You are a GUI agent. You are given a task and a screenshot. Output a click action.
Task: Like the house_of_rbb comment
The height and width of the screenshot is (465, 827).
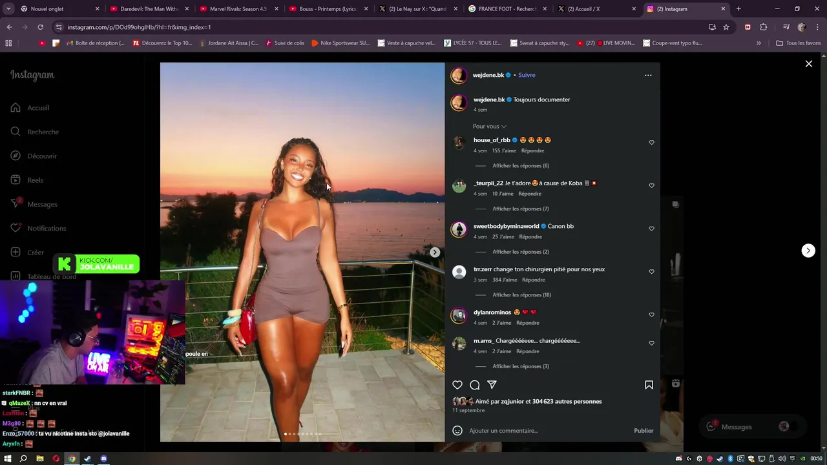pos(651,143)
